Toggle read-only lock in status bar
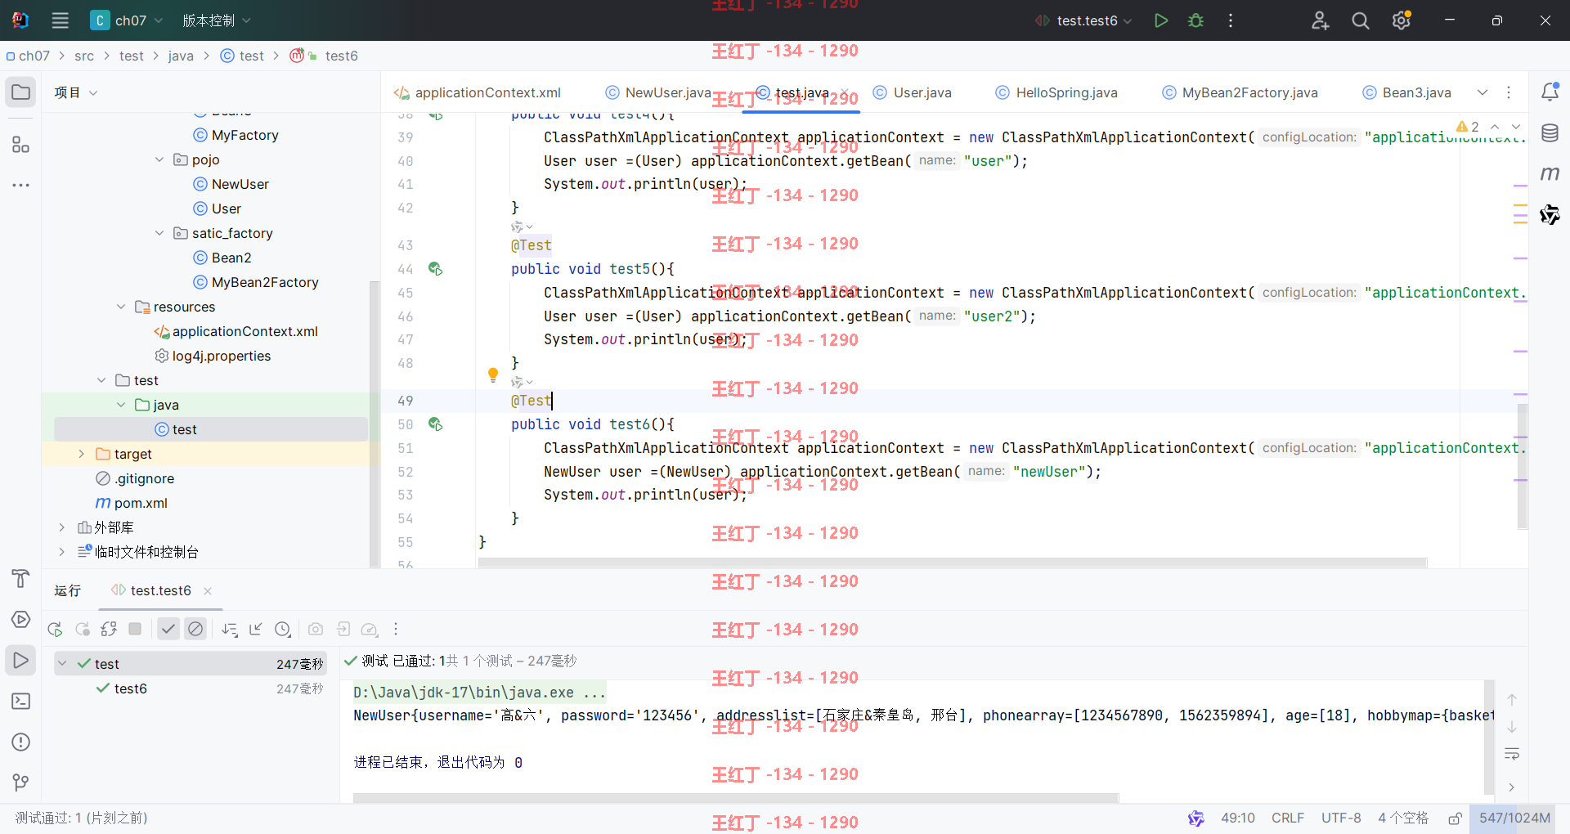 tap(1455, 818)
